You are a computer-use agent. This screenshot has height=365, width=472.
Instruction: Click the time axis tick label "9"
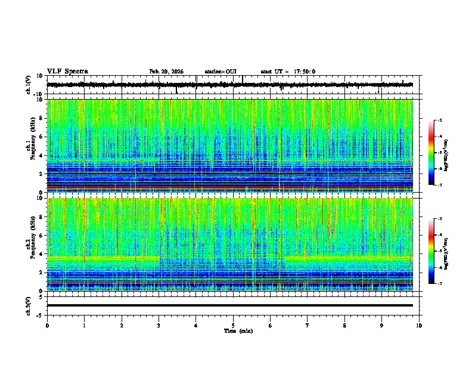381,326
